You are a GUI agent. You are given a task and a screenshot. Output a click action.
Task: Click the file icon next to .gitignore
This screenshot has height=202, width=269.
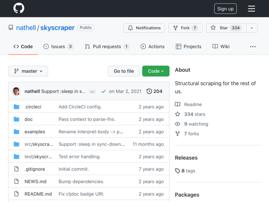tap(16, 169)
